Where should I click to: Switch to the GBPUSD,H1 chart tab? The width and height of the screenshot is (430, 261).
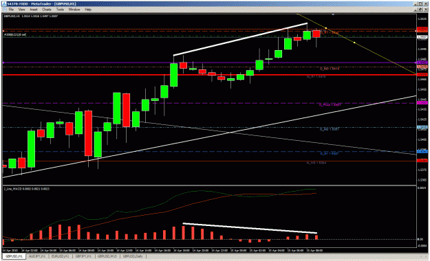[14, 256]
